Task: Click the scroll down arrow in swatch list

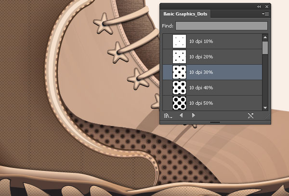Action: click(x=265, y=108)
